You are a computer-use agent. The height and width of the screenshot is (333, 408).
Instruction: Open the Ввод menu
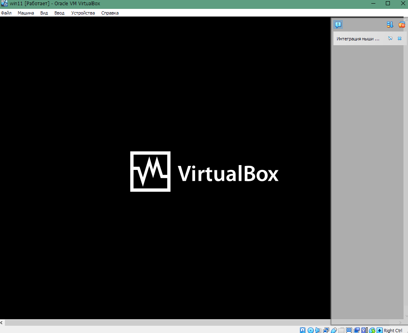59,13
